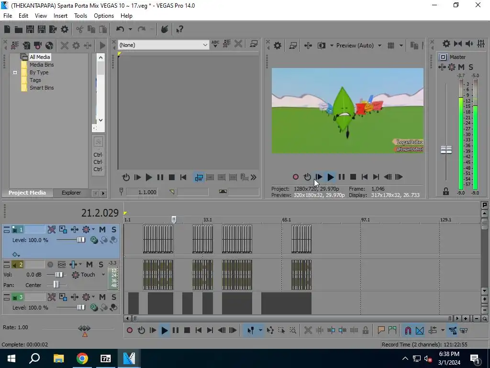Image resolution: width=490 pixels, height=368 pixels.
Task: Open File Explorer from taskbar
Action: [x=58, y=358]
